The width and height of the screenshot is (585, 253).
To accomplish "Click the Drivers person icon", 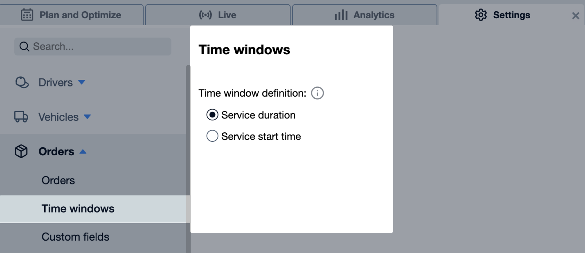I will [x=22, y=82].
